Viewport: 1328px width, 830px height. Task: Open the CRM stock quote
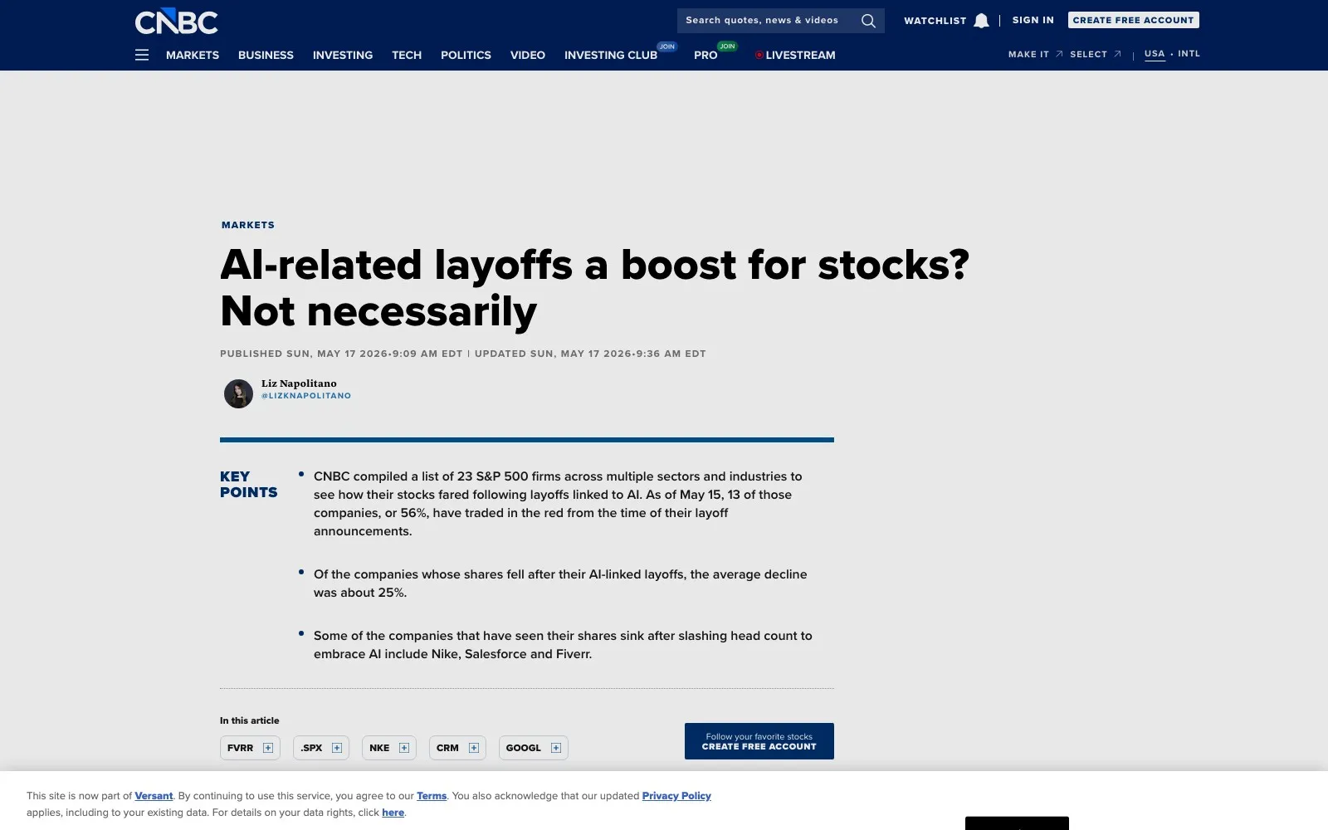(447, 748)
